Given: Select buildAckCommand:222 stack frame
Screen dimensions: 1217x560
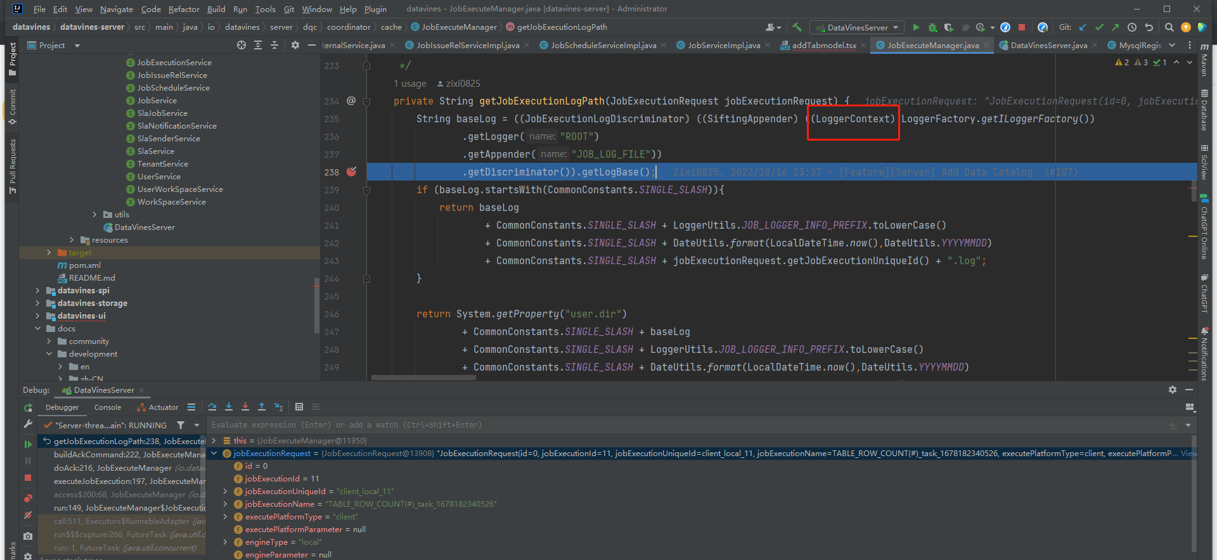Looking at the screenshot, I should pyautogui.click(x=129, y=454).
